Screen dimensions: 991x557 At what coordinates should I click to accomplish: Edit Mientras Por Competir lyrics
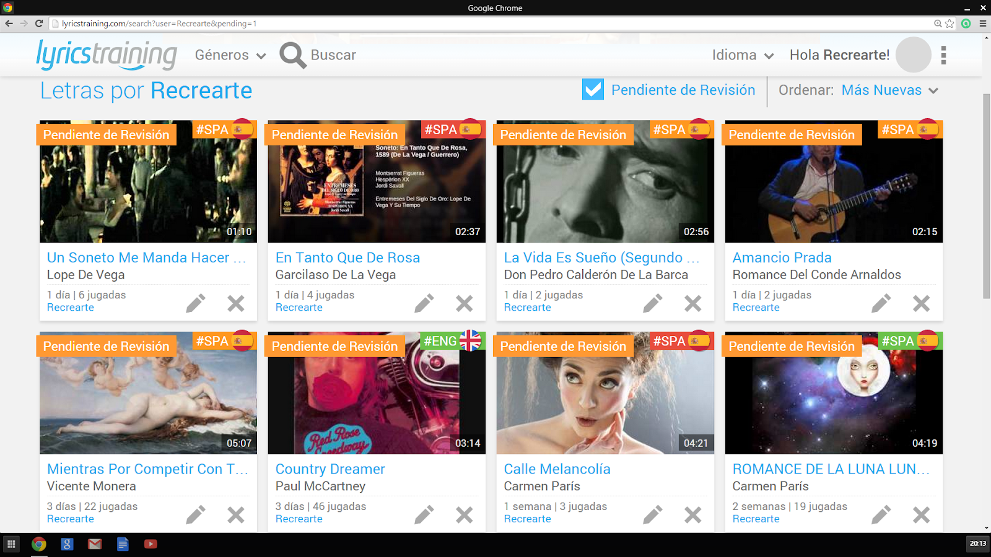196,515
